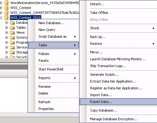The image size is (157, 123).
Task: Select Import Data… task
Action: point(119,95)
